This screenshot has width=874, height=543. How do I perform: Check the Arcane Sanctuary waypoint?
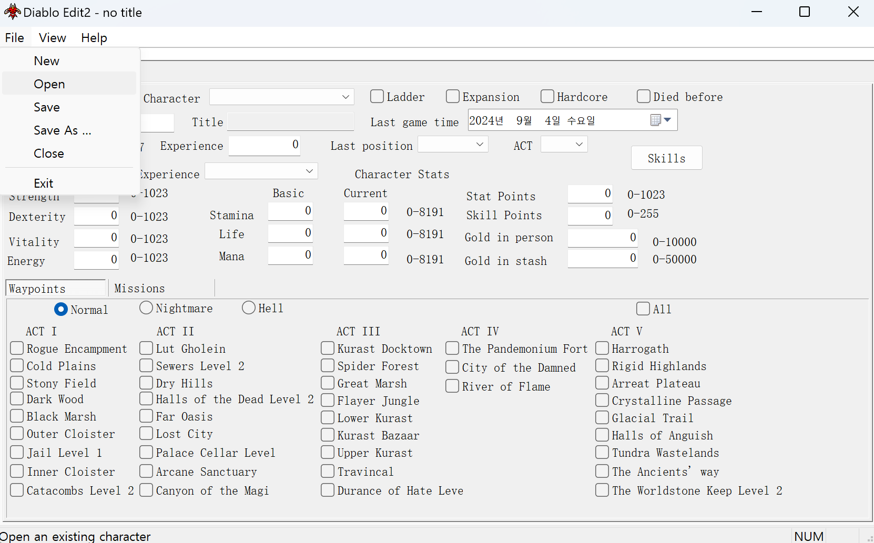(x=146, y=471)
